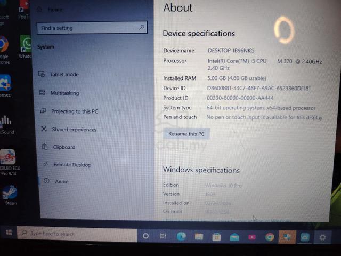
Task: Open Multitasking settings
Action: click(x=64, y=93)
